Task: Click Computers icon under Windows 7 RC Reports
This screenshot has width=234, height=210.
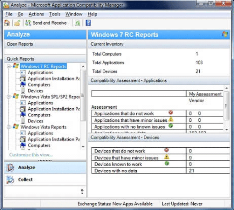Action: coord(23,85)
